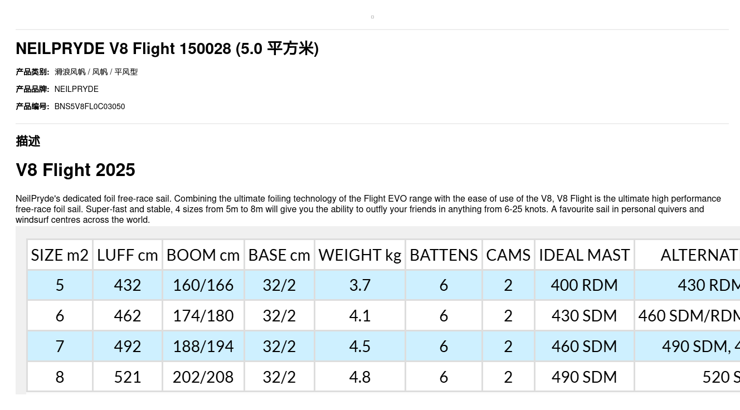
Task: Select the 174/180 boom cell
Action: pyautogui.click(x=203, y=316)
